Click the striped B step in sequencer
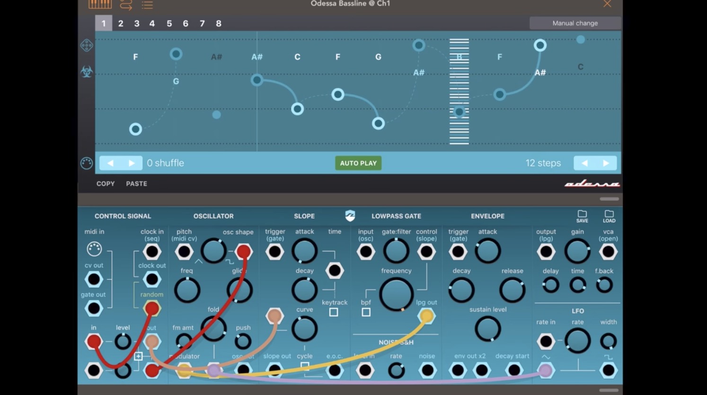 (459, 91)
